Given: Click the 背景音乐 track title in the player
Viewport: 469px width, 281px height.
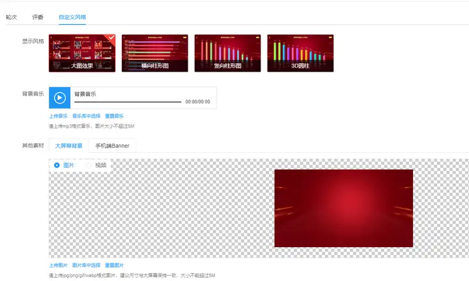Looking at the screenshot, I should 85,94.
